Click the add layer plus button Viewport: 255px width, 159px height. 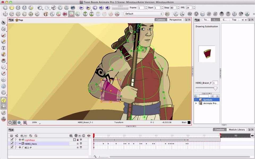coord(22,135)
